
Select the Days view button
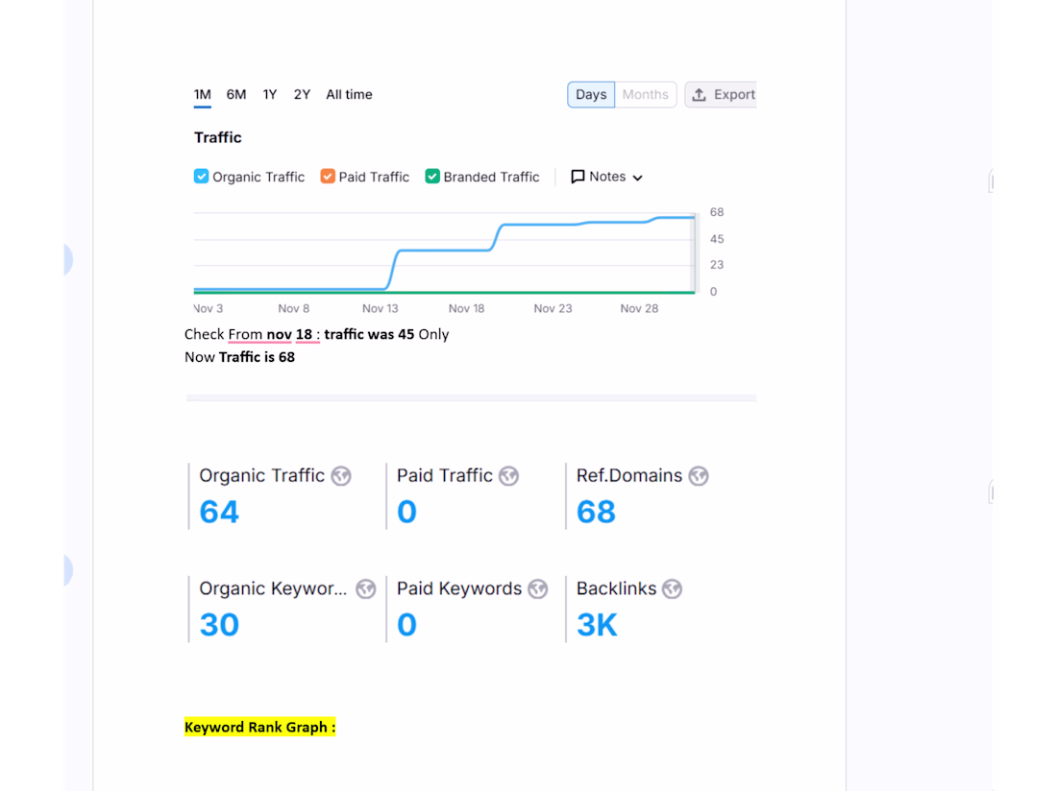coord(591,94)
